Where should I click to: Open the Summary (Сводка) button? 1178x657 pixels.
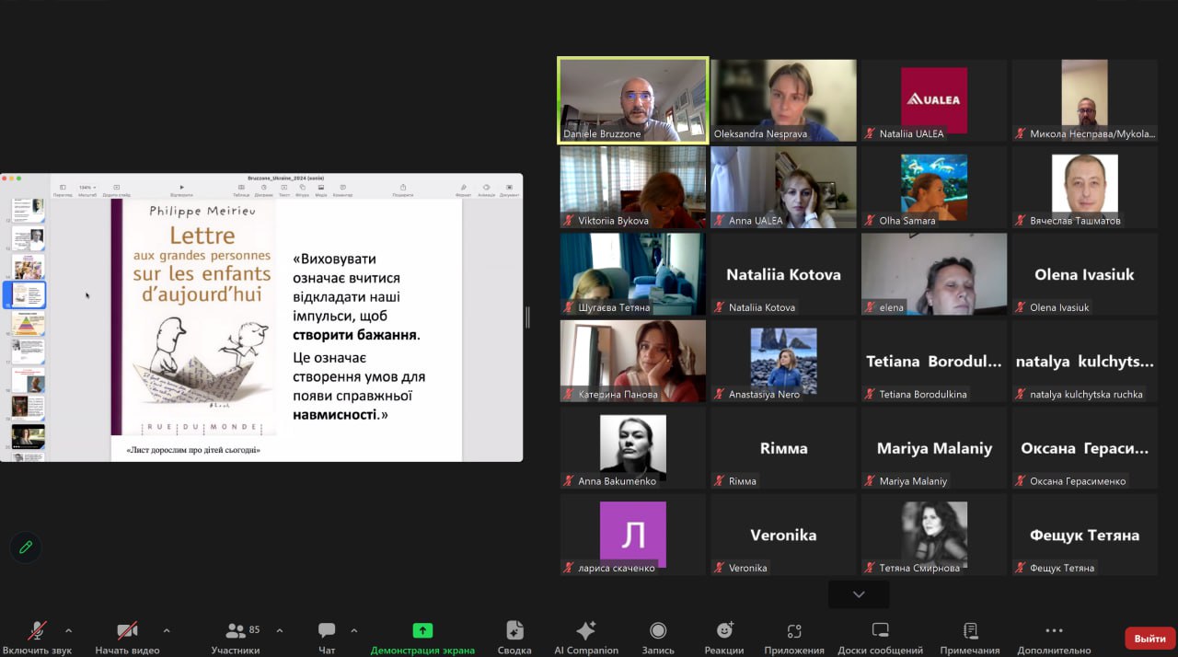(514, 631)
